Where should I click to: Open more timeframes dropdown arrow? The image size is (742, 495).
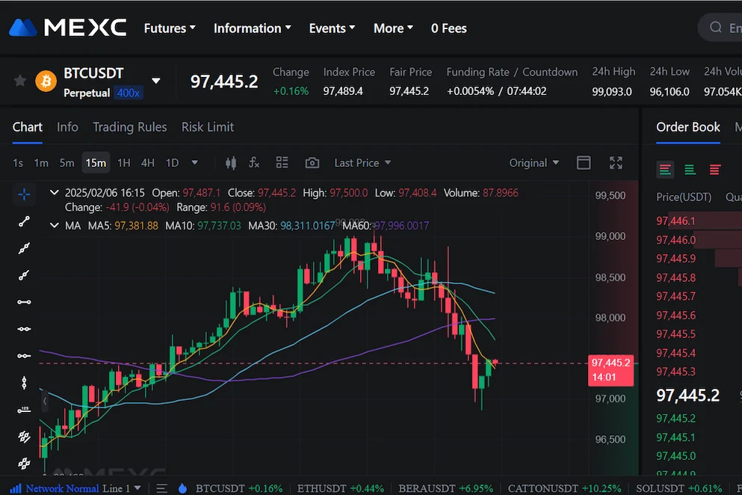click(x=194, y=163)
